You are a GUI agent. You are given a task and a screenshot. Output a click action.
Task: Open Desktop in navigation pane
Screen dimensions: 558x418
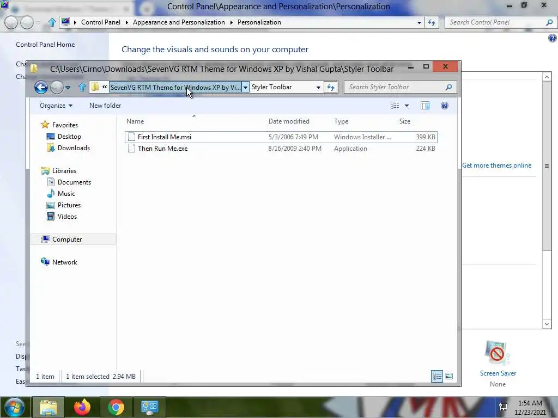pyautogui.click(x=69, y=137)
